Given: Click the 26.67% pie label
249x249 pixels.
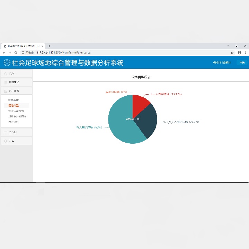Looking at the screenshot, I should [182, 122].
